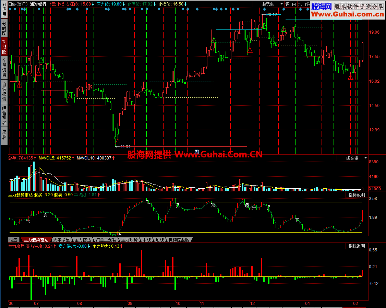Click the 20.12 high price label
This screenshot has width=386, height=308.
pyautogui.click(x=272, y=15)
